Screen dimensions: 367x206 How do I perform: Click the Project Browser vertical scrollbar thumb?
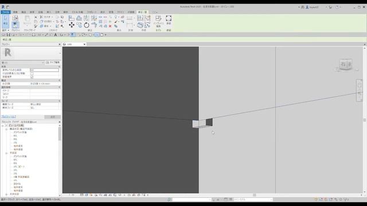[60, 133]
